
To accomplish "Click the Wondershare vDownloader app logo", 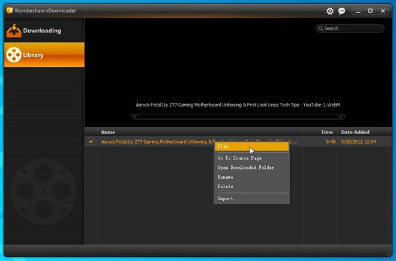I will (10, 11).
